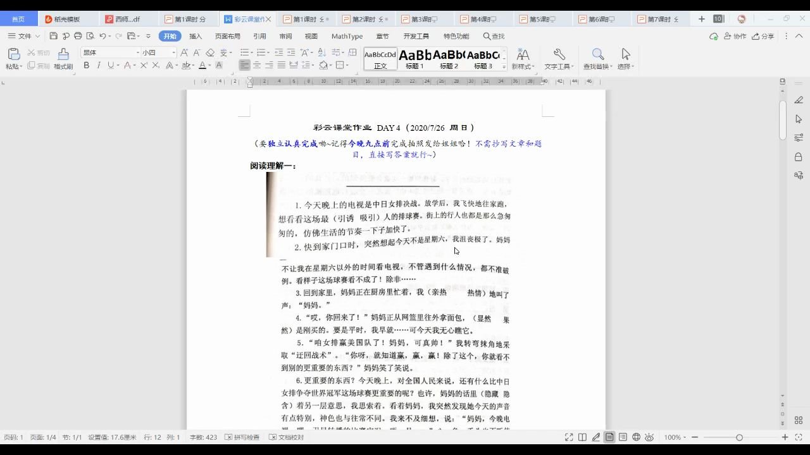Open the font color dropdown arrow
Image resolution: width=810 pixels, height=455 pixels.
pos(209,65)
